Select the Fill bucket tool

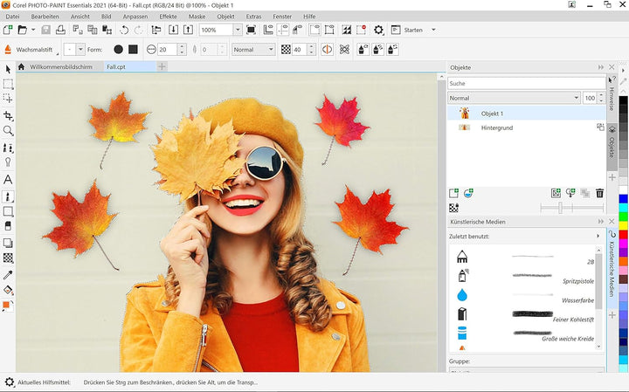pyautogui.click(x=8, y=290)
